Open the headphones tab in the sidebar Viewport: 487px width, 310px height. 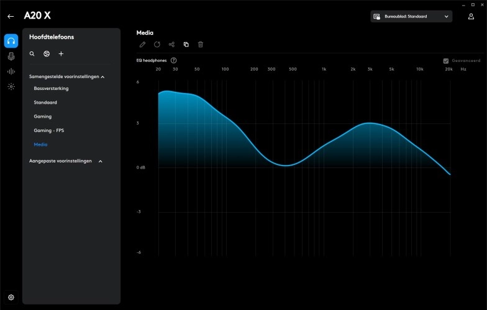11,41
